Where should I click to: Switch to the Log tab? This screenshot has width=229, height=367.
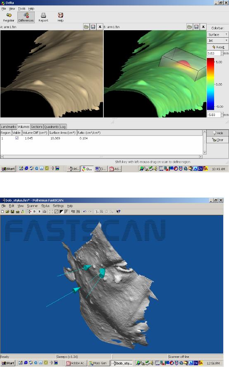(63, 127)
